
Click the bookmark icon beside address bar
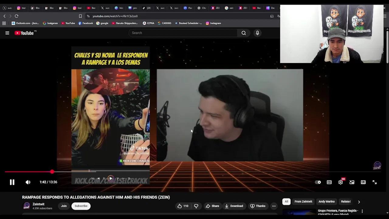coord(80,16)
